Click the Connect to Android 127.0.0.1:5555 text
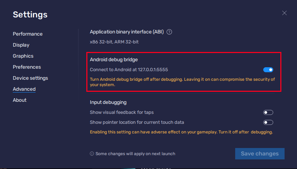This screenshot has width=297, height=169. (129, 70)
